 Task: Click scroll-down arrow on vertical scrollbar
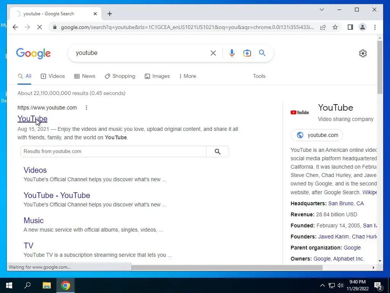[380, 261]
